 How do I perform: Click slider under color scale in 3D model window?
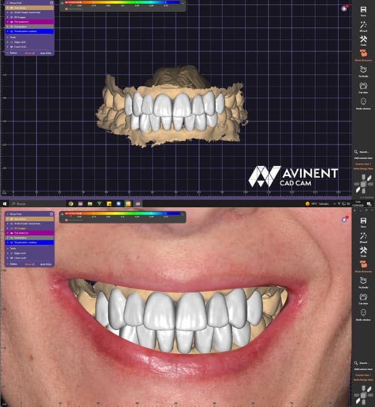point(74,9)
